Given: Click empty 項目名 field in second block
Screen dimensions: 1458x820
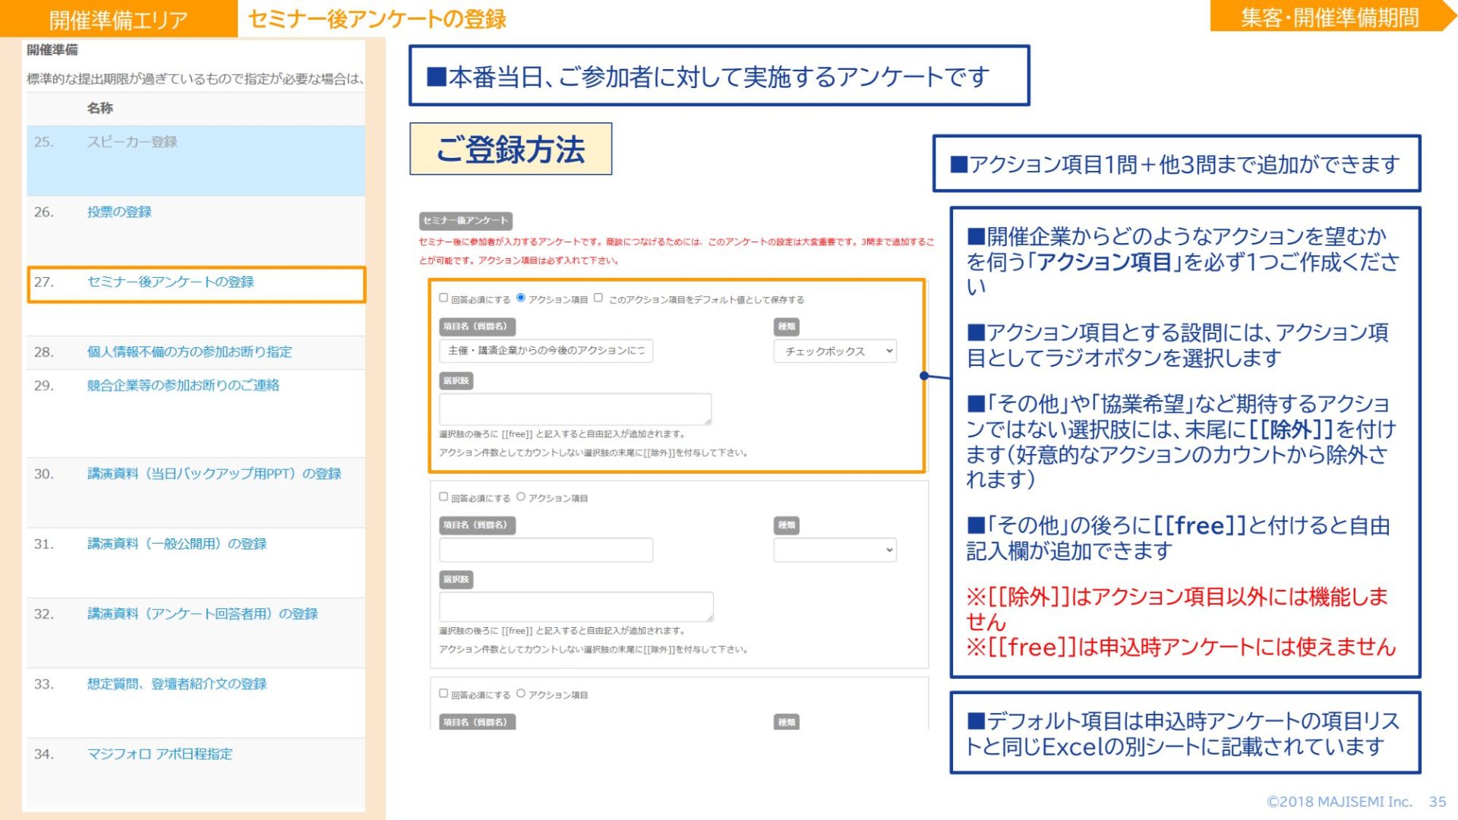Looking at the screenshot, I should coord(545,550).
